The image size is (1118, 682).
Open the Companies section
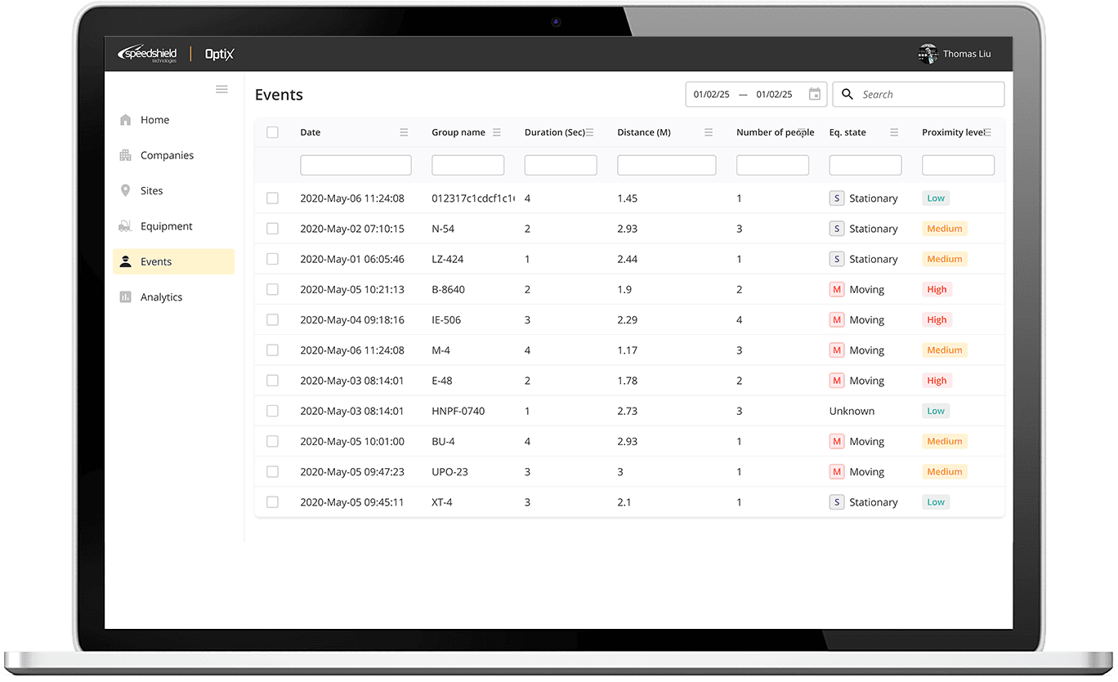(167, 155)
